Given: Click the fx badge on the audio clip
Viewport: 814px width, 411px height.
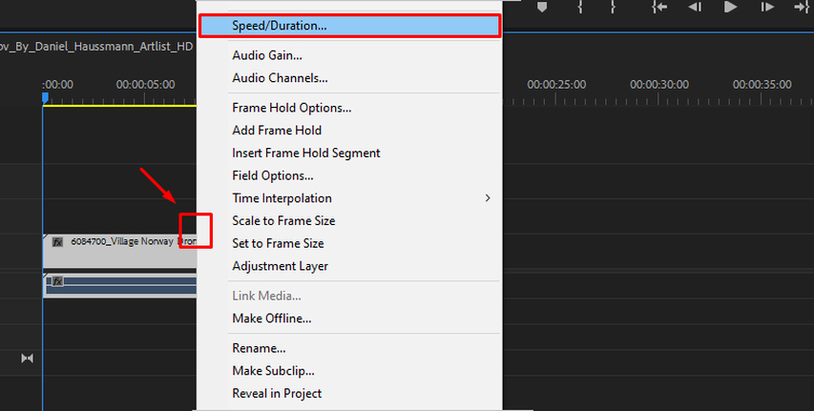Looking at the screenshot, I should point(57,281).
